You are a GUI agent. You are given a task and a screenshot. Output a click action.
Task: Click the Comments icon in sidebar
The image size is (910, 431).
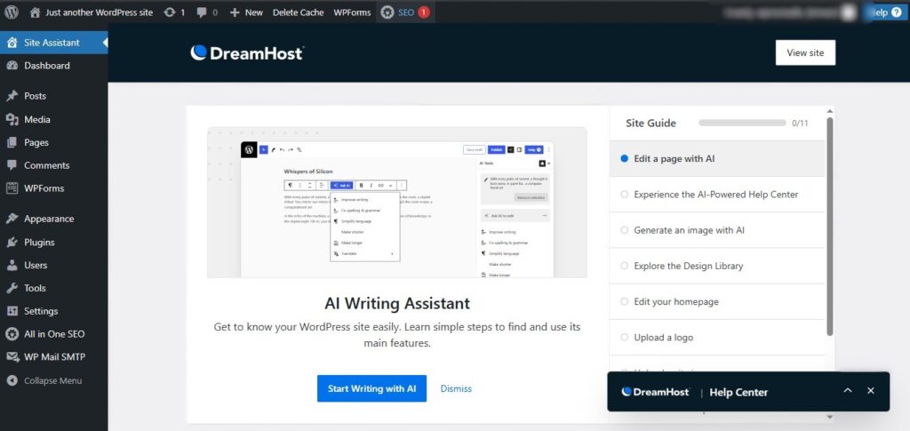(12, 165)
